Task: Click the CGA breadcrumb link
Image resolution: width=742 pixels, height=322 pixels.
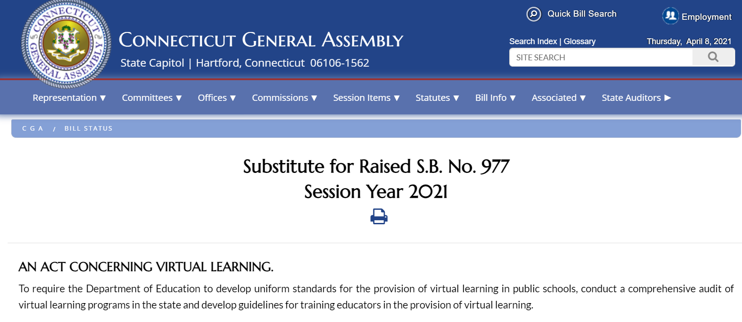Action: pyautogui.click(x=32, y=128)
